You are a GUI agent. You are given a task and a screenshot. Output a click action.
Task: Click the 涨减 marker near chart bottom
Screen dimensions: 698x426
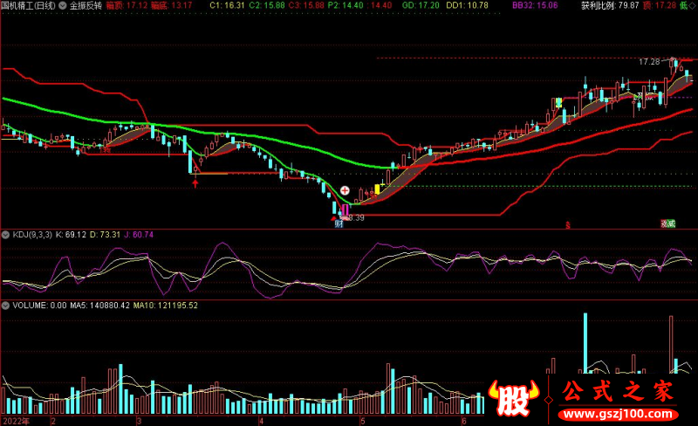667,223
